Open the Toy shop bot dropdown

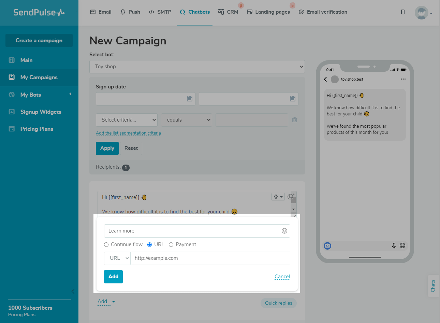coord(197,67)
